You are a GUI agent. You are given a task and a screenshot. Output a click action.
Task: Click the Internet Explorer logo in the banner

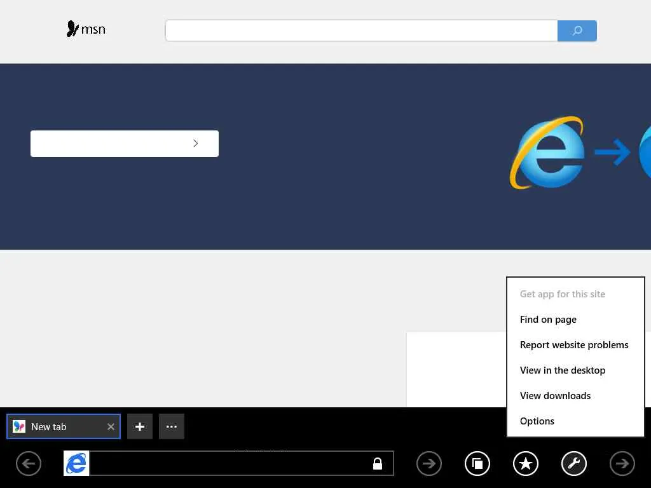coord(547,152)
